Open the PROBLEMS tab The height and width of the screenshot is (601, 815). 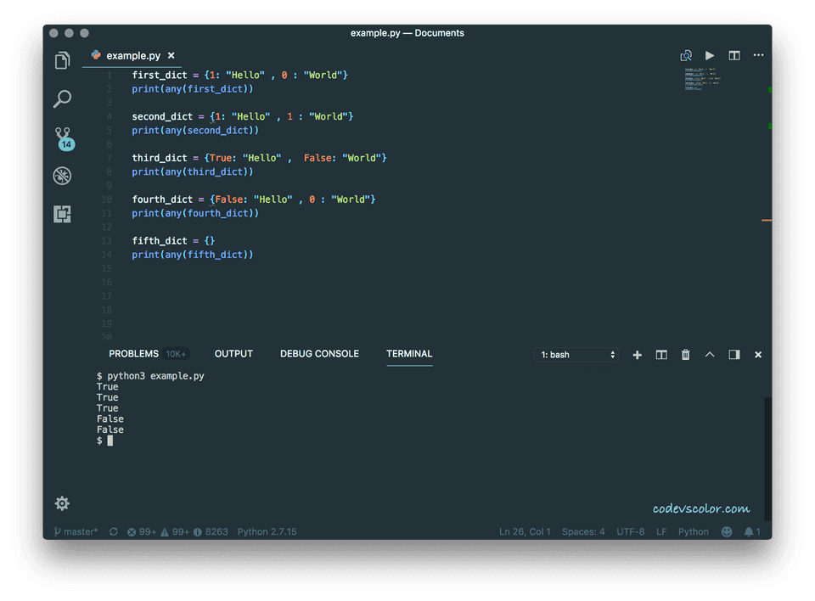133,354
